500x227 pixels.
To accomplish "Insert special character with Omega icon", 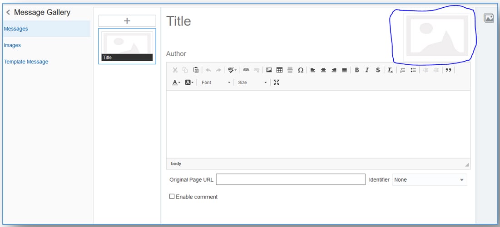I will coord(300,70).
